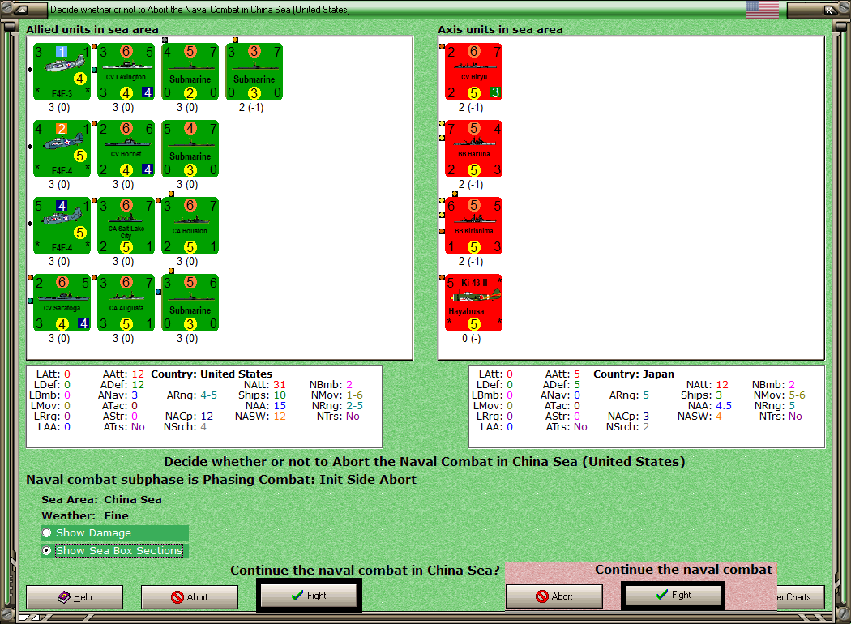Select the BB Haruna battleship counter
The image size is (851, 624).
click(474, 148)
